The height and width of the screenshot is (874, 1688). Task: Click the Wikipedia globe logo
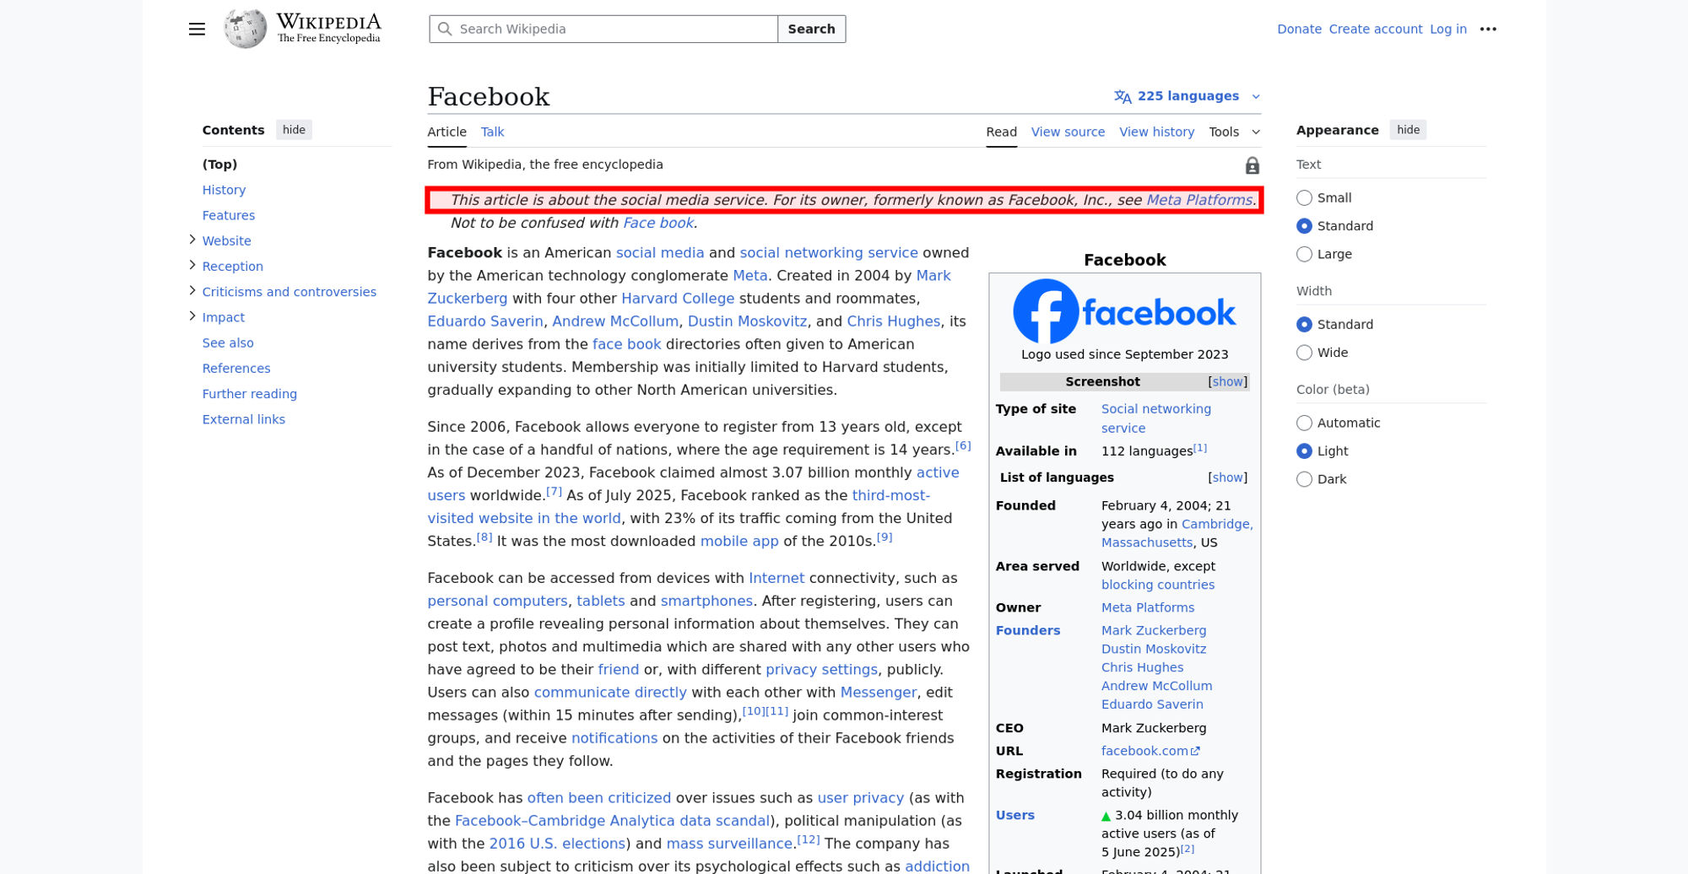click(245, 29)
